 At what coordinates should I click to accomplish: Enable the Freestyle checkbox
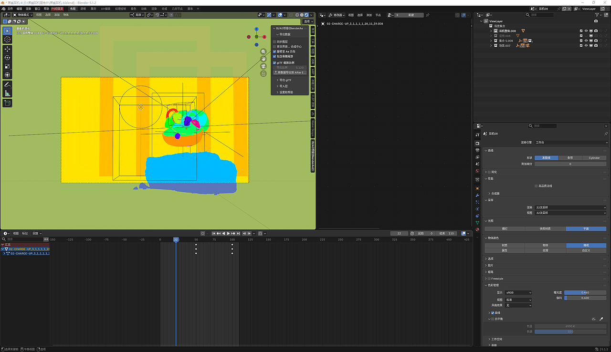(489, 279)
